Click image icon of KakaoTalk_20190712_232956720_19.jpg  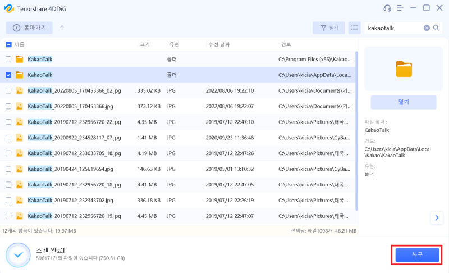coord(20,216)
